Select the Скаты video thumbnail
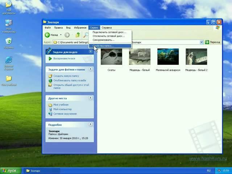This screenshot has width=232, height=174. tap(111, 57)
